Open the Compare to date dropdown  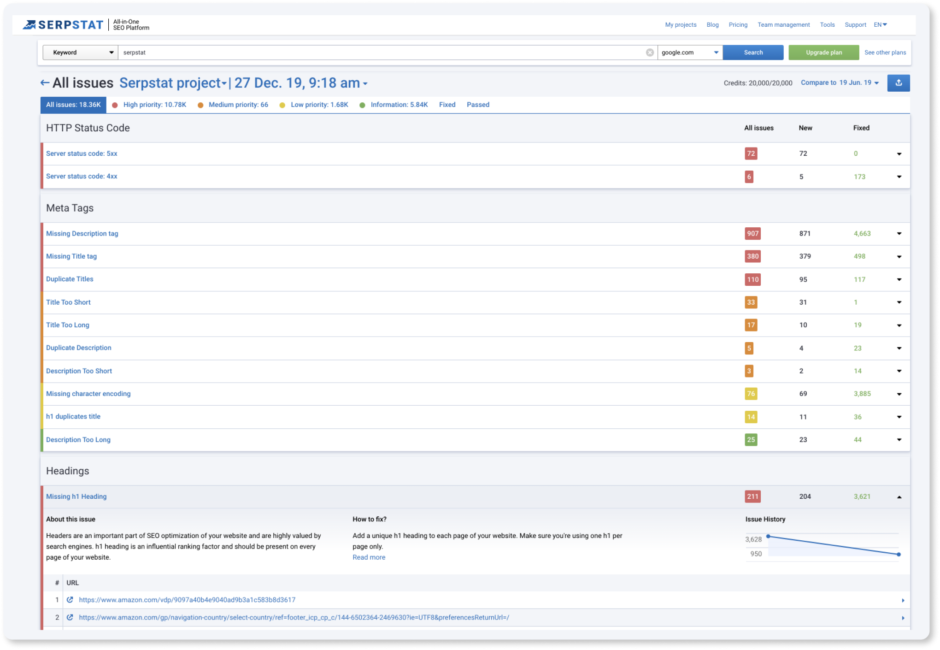click(840, 83)
